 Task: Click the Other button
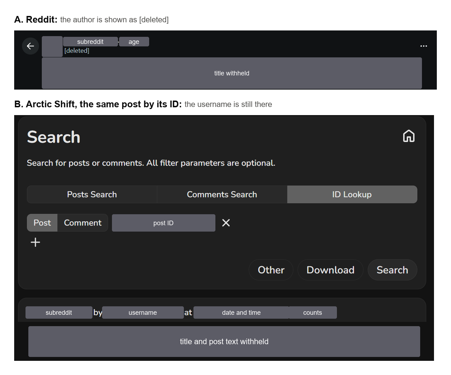tap(271, 270)
